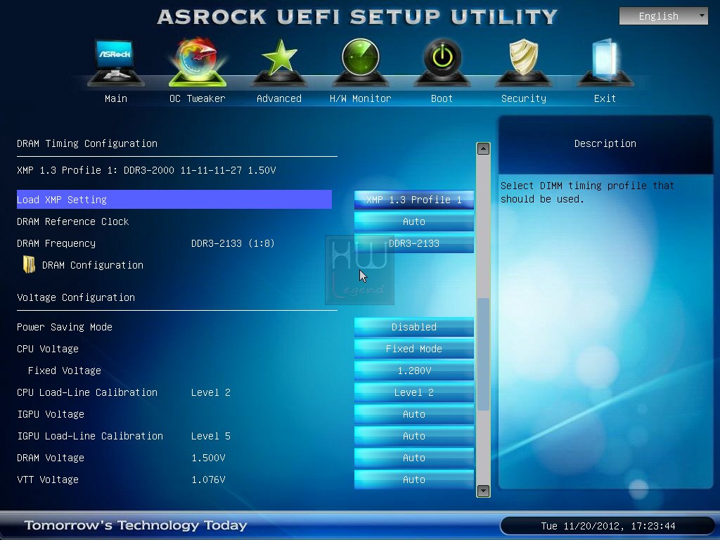The width and height of the screenshot is (720, 540).
Task: Select the DRAM Reference Clock label
Action: [x=73, y=221]
